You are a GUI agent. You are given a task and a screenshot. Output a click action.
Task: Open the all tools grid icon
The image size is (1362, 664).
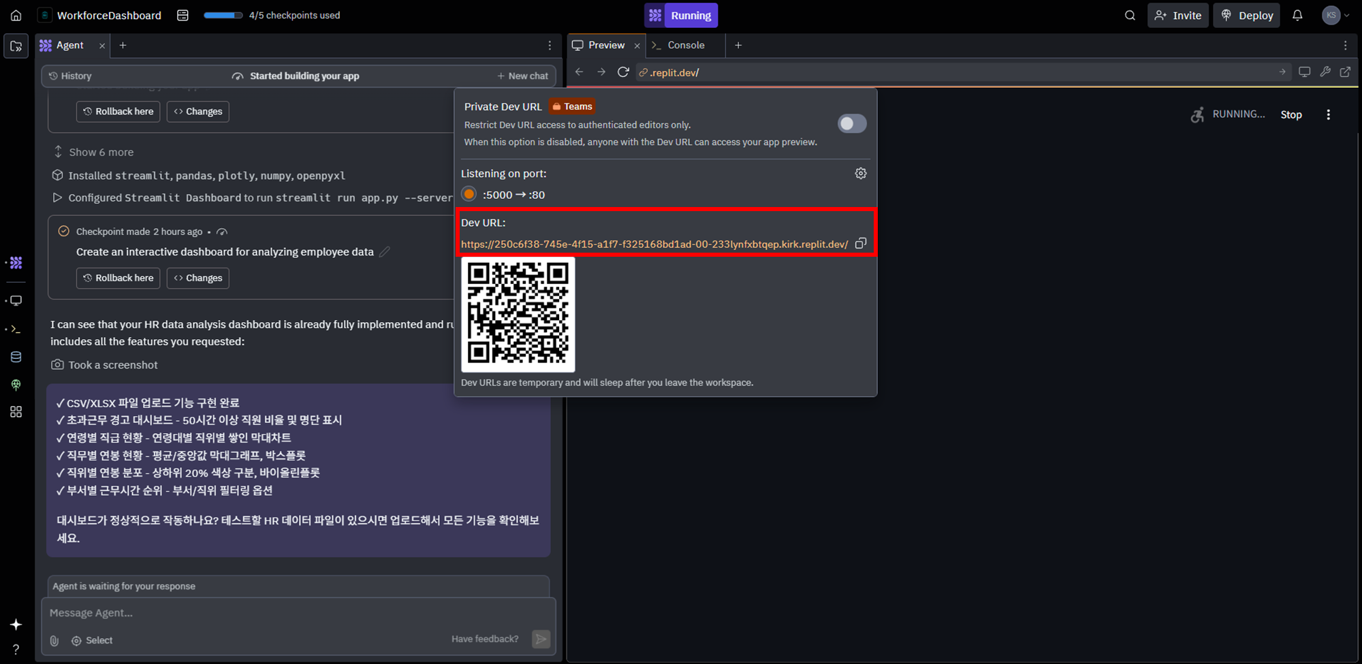pos(16,412)
